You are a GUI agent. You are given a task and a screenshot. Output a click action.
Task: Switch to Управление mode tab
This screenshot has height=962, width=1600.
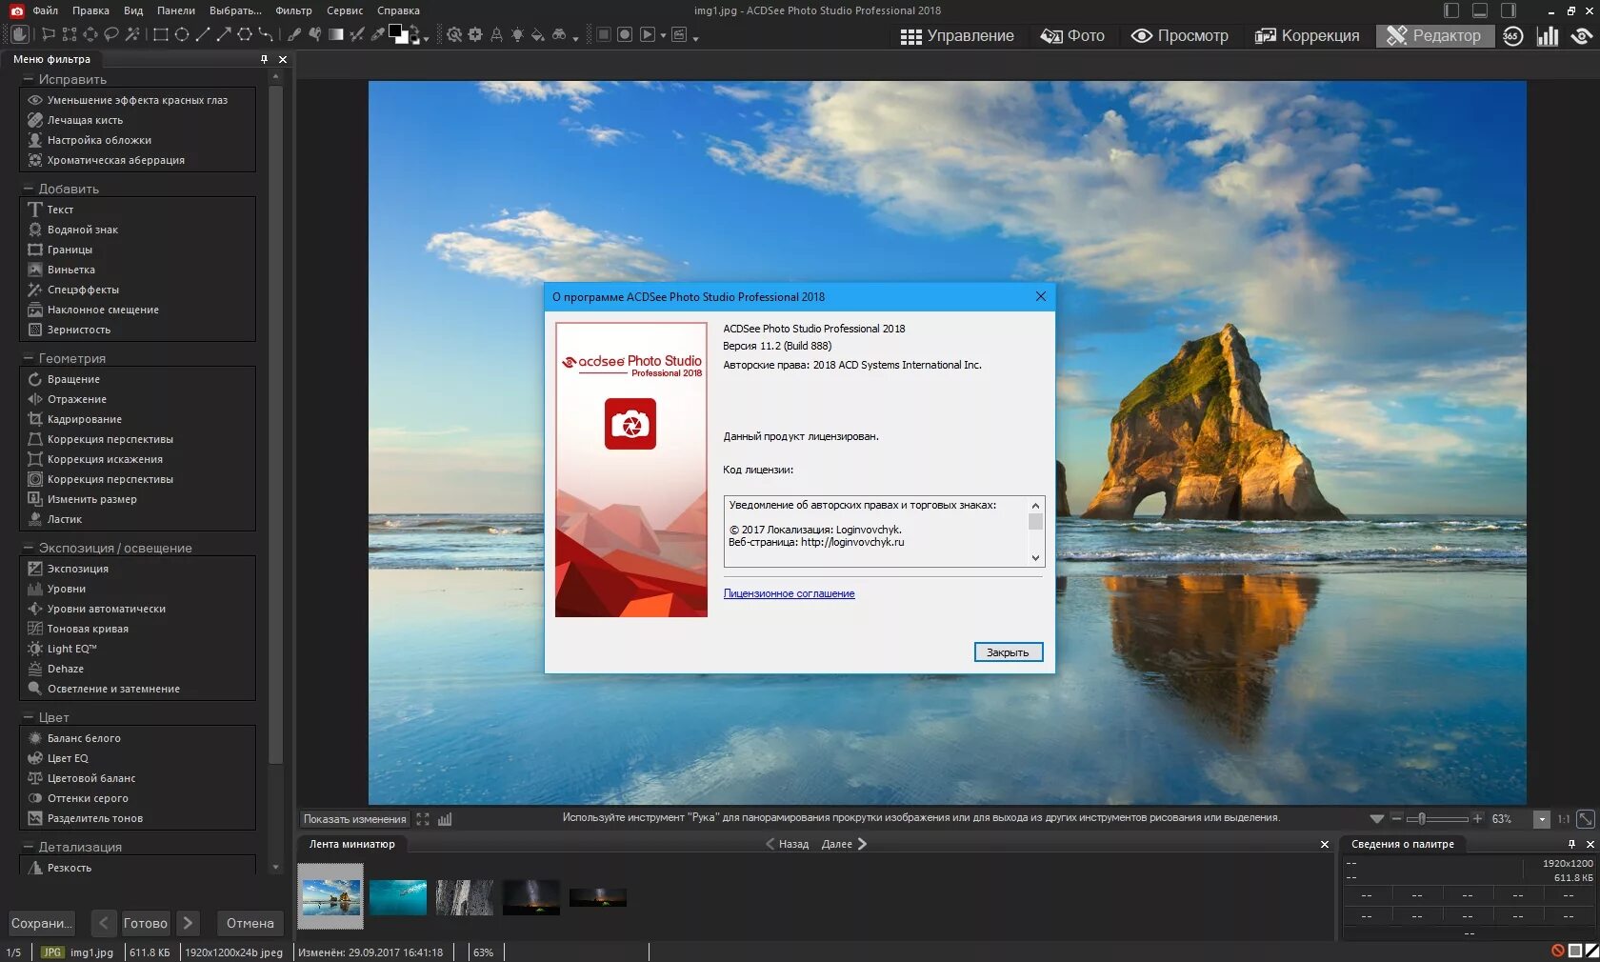[x=957, y=35]
